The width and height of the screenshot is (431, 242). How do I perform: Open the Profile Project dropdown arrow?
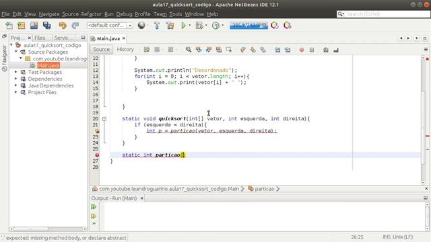tap(223, 26)
